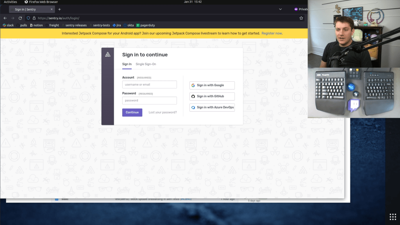Open the tracking protection shield icon
This screenshot has height=225, width=400.
[28, 18]
